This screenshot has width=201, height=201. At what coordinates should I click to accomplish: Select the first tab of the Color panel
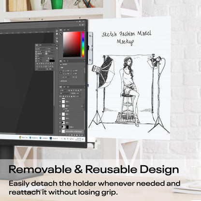[61, 30]
